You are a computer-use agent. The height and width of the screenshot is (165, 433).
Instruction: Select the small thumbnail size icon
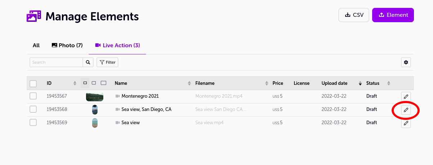click(x=85, y=83)
